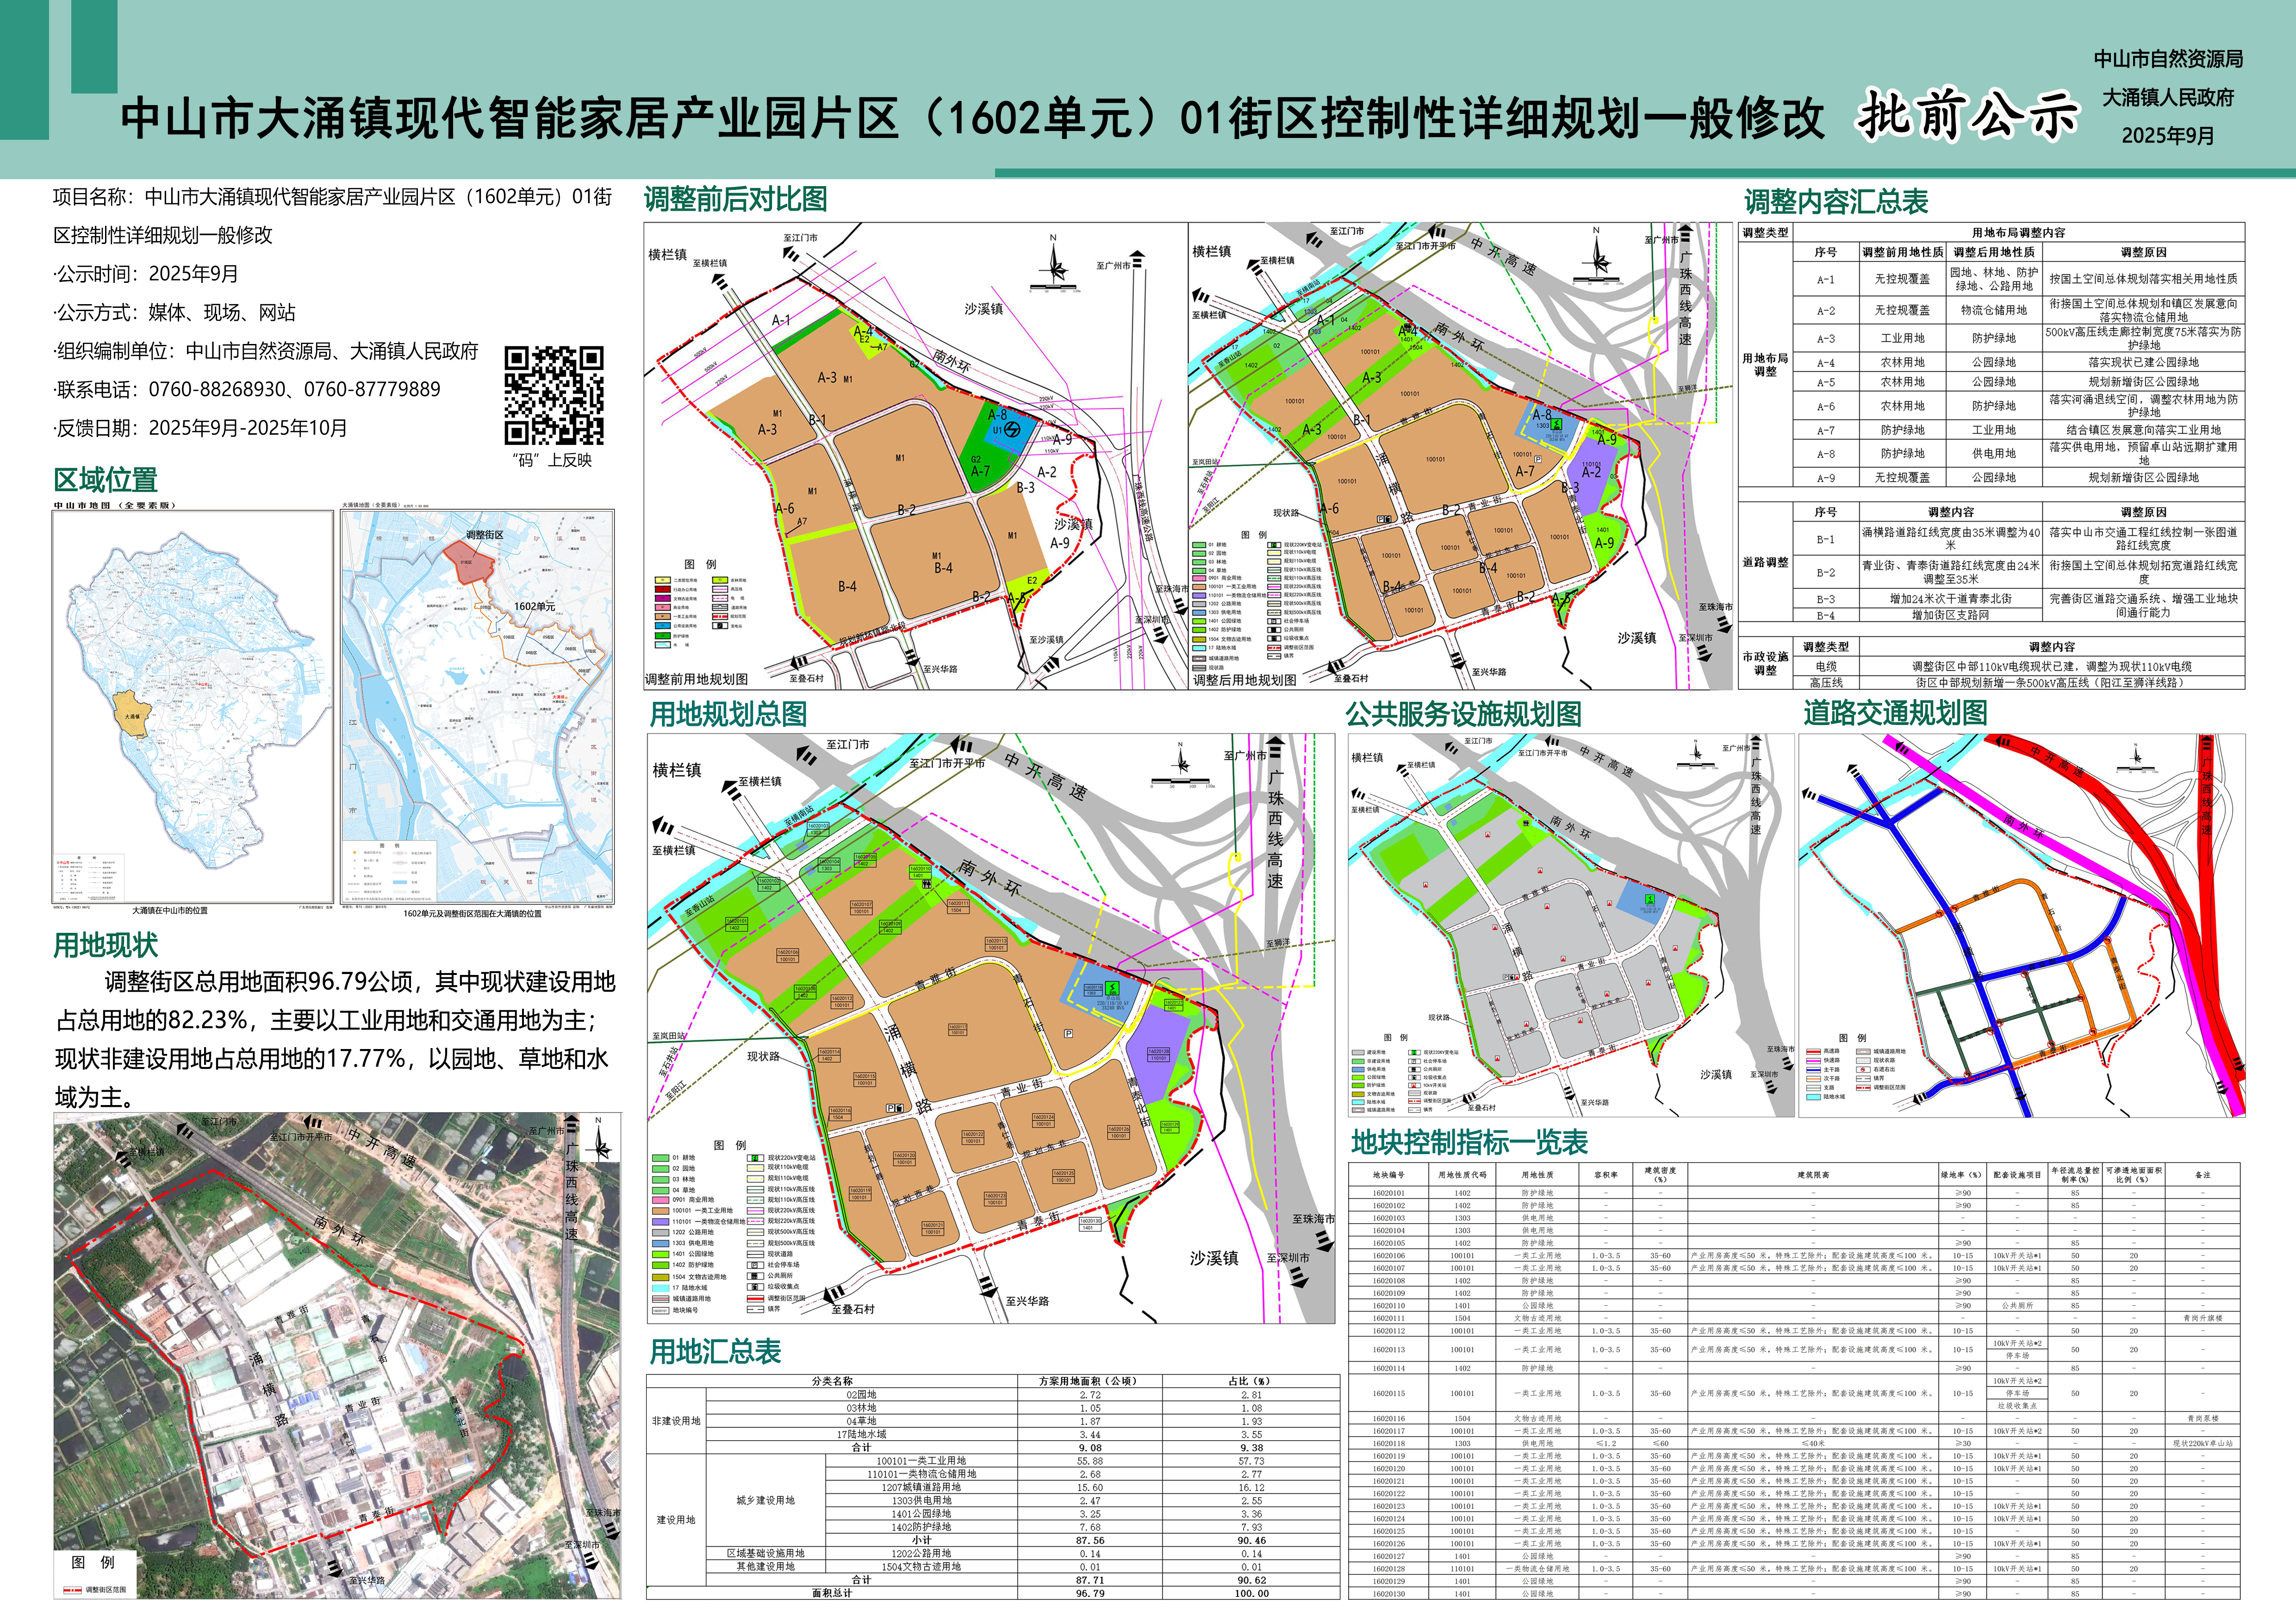The width and height of the screenshot is (2296, 1624).
Task: Click the 至兴华路 direction arrow on 用地规划总图
Action: (987, 1289)
